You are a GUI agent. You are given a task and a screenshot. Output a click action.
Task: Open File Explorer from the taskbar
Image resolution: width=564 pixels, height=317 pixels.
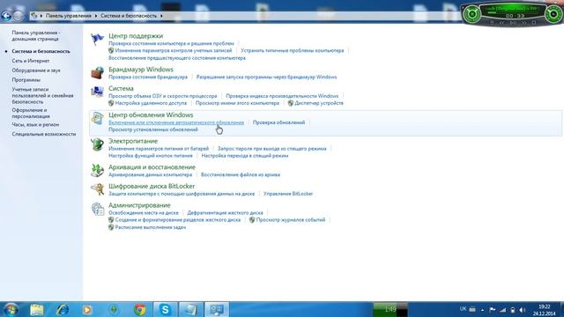(x=37, y=309)
